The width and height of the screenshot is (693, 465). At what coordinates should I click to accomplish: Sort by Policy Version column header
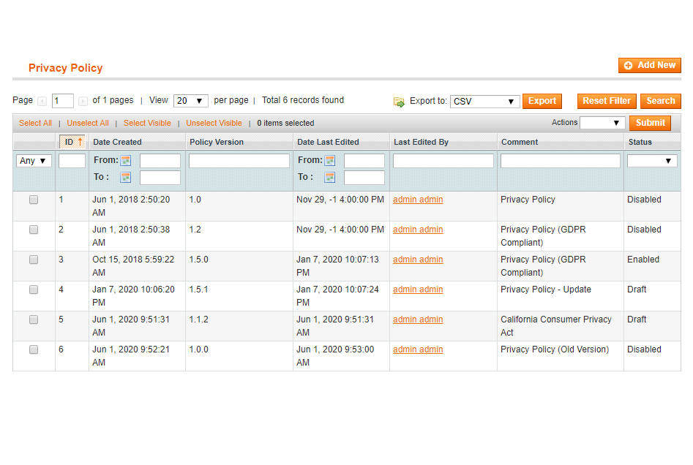[x=217, y=142]
